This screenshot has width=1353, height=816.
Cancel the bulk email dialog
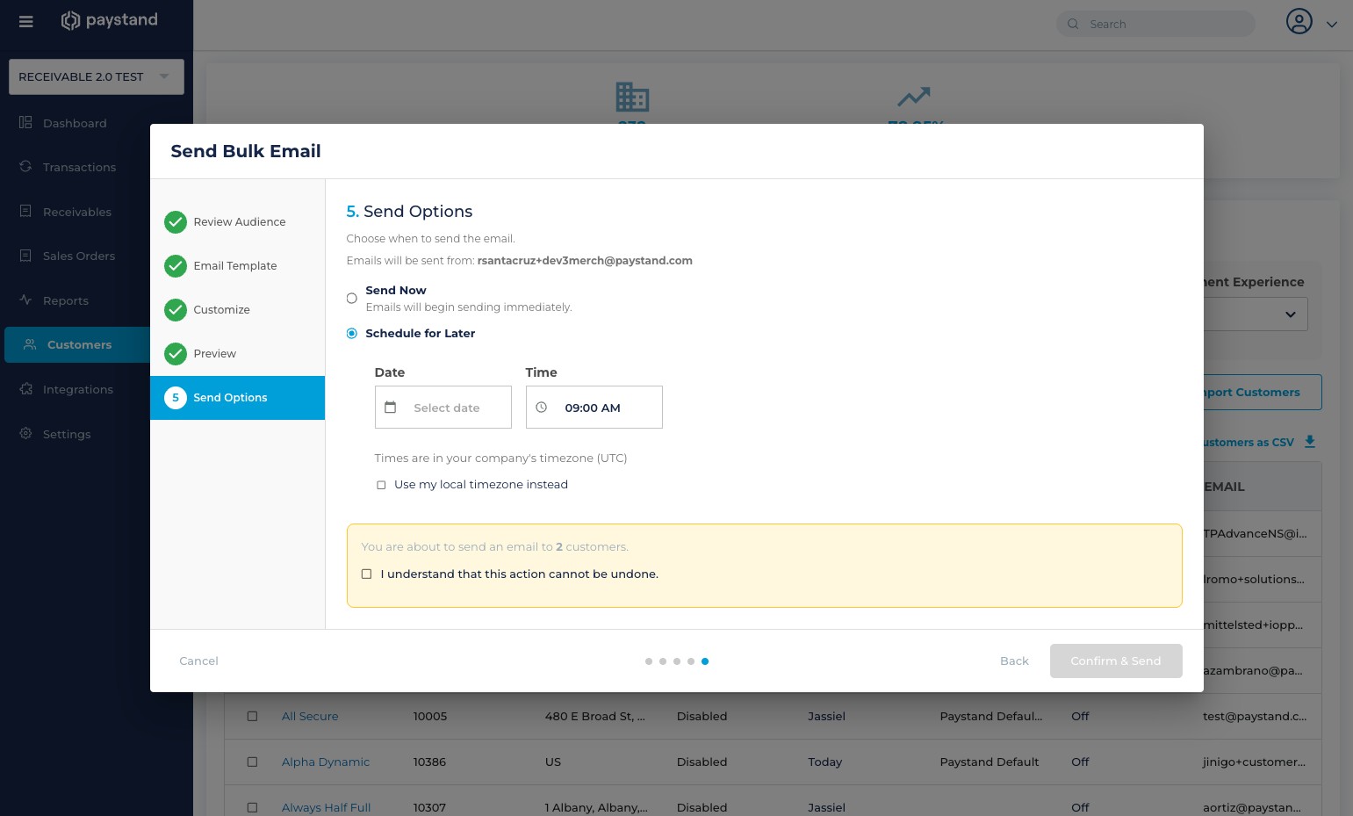tap(198, 661)
